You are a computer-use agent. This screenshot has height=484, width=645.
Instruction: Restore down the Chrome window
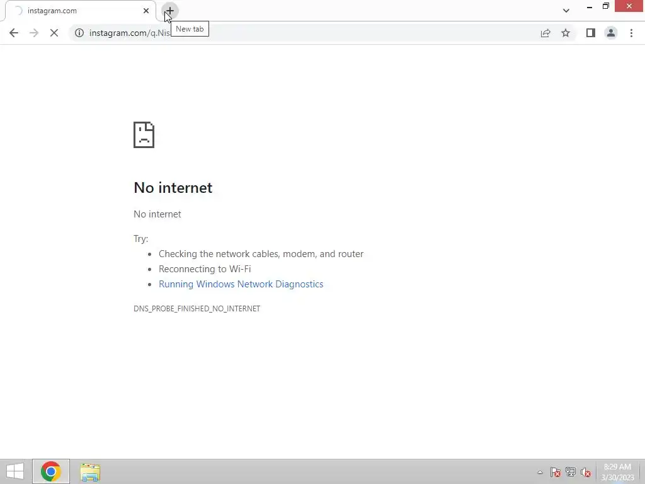click(606, 6)
